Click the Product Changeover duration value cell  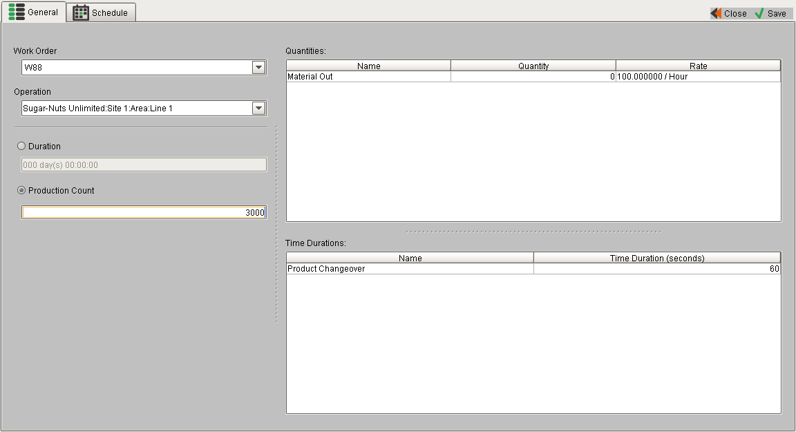[x=656, y=269]
